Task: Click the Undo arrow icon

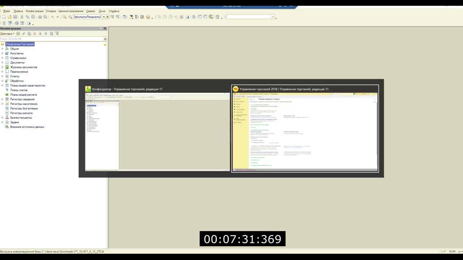Action: pos(52,17)
